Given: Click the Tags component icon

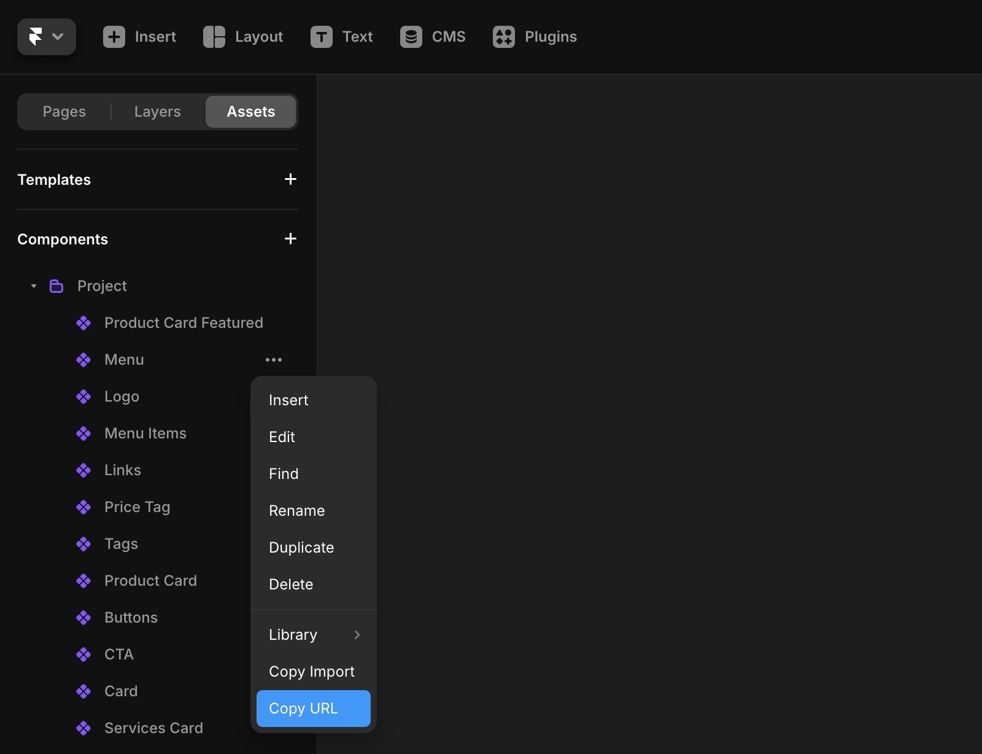Looking at the screenshot, I should coord(83,544).
